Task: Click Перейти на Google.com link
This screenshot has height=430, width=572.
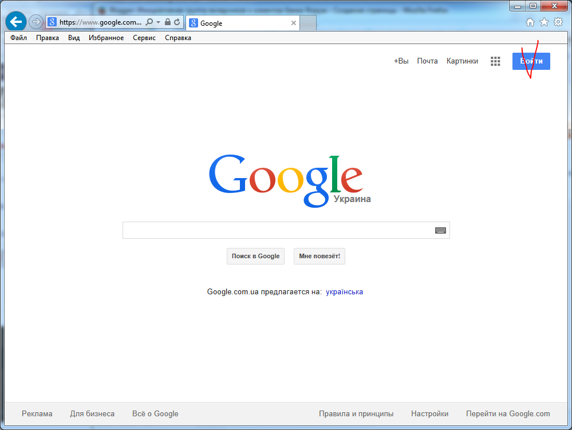Action: [508, 413]
